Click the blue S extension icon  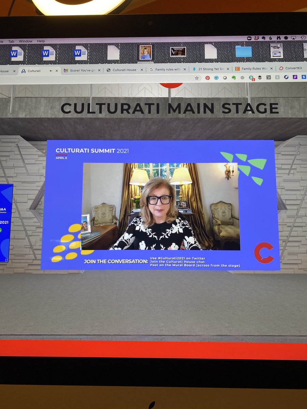304,77
